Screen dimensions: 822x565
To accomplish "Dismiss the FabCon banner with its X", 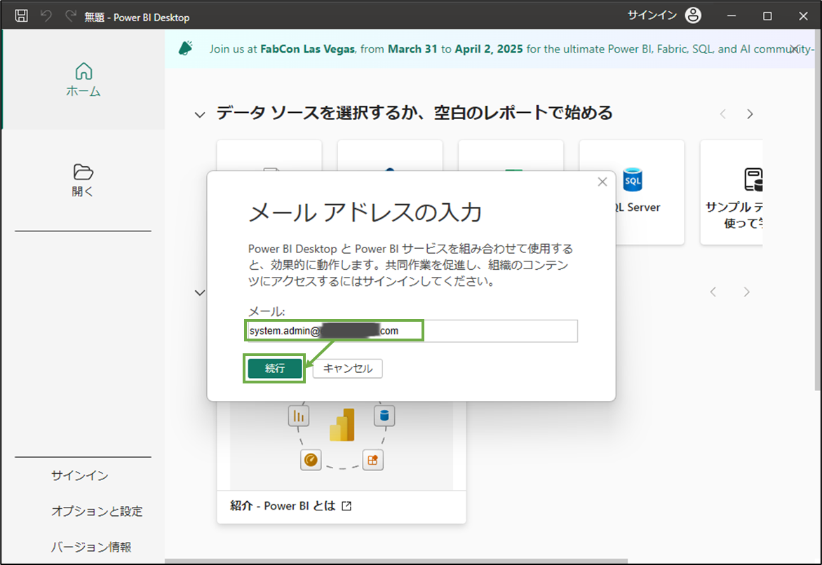I will click(795, 49).
